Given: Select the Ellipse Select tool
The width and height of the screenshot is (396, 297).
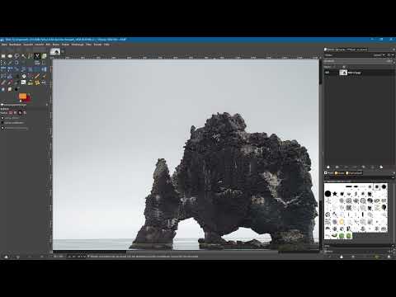Looking at the screenshot, I should click(x=10, y=56).
